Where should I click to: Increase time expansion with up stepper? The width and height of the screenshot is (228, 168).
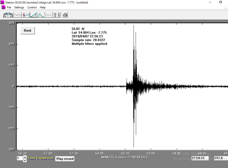click(x=25, y=157)
